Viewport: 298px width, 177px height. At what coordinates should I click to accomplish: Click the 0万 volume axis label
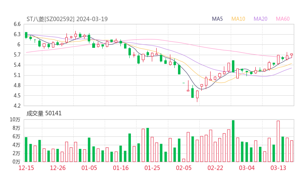tap(17, 162)
